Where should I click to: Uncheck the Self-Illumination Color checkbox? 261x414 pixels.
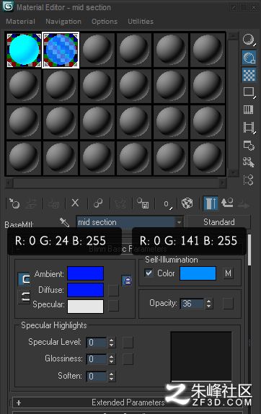(149, 273)
